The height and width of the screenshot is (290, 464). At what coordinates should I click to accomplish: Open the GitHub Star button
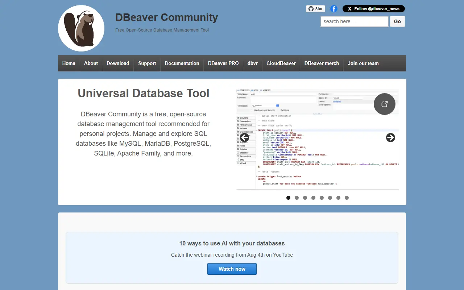pyautogui.click(x=315, y=9)
